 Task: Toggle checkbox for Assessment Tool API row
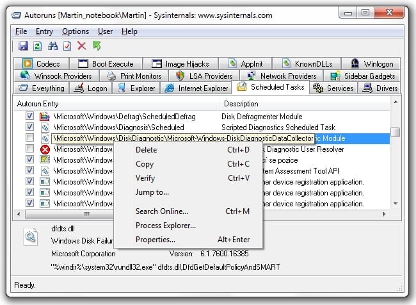[29, 170]
